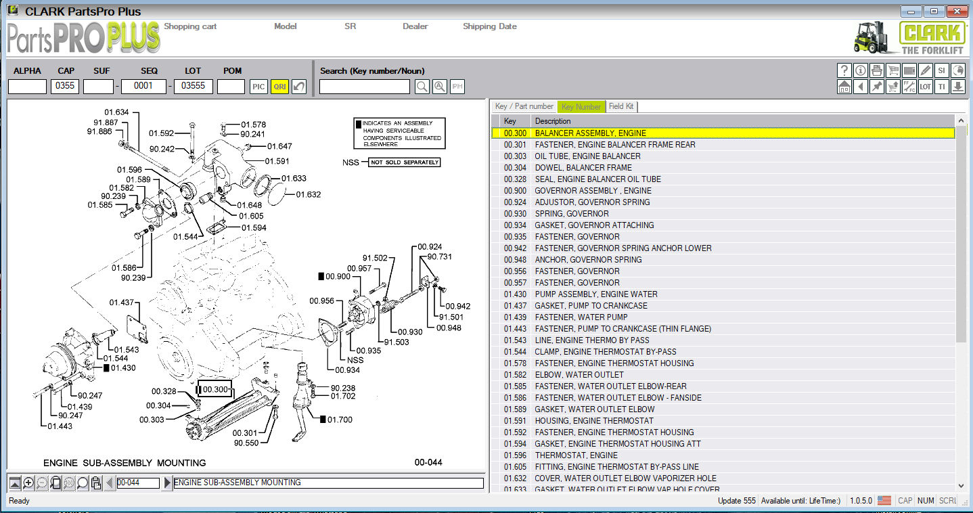The width and height of the screenshot is (973, 513).
Task: Toggle the QRI button
Action: 279,86
